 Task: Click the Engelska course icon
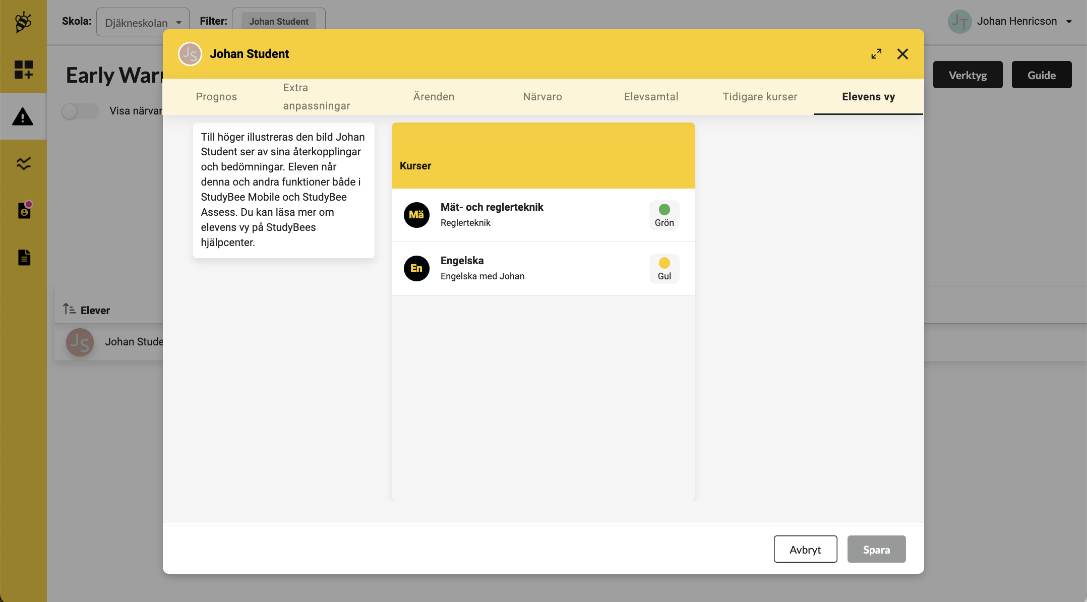click(x=416, y=268)
